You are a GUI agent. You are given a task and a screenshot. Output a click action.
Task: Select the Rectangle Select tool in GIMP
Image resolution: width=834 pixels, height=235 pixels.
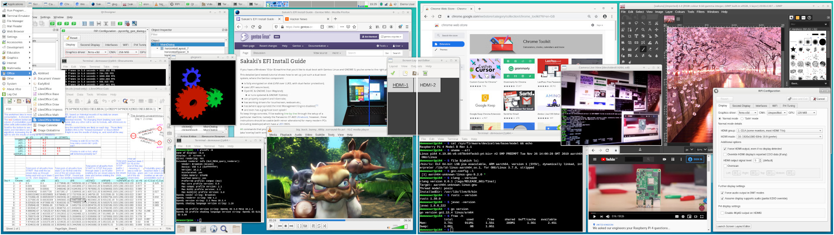(623, 23)
